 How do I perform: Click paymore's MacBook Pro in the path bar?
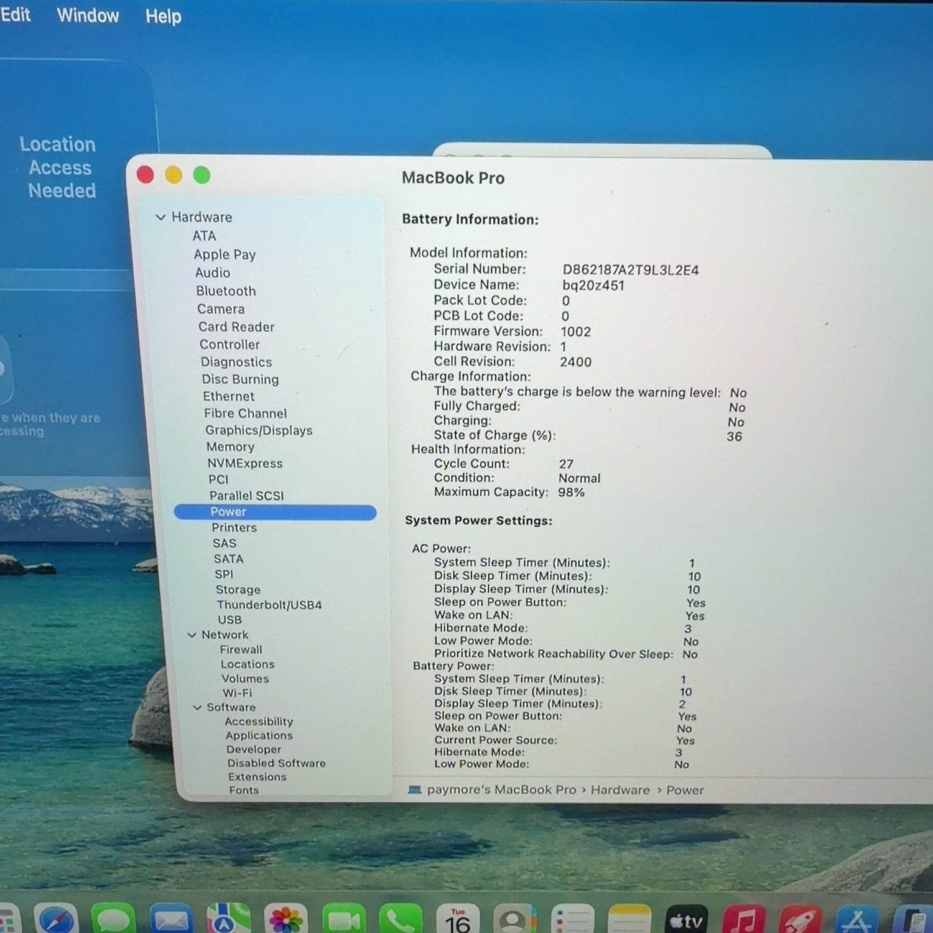(501, 790)
